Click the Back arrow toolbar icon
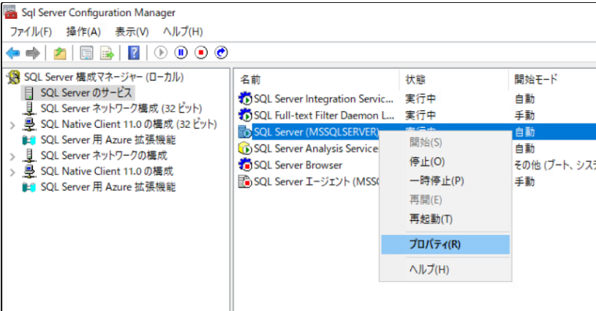 (13, 53)
